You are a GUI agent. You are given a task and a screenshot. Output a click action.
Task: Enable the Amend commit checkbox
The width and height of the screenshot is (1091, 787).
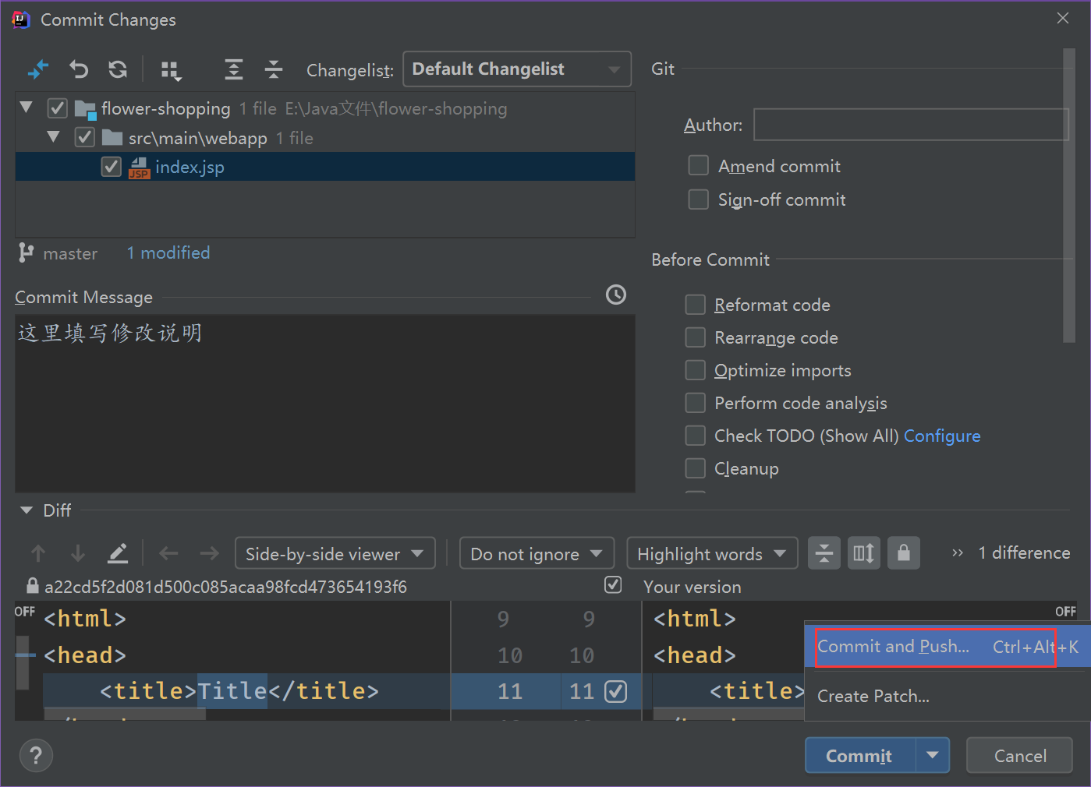[698, 165]
